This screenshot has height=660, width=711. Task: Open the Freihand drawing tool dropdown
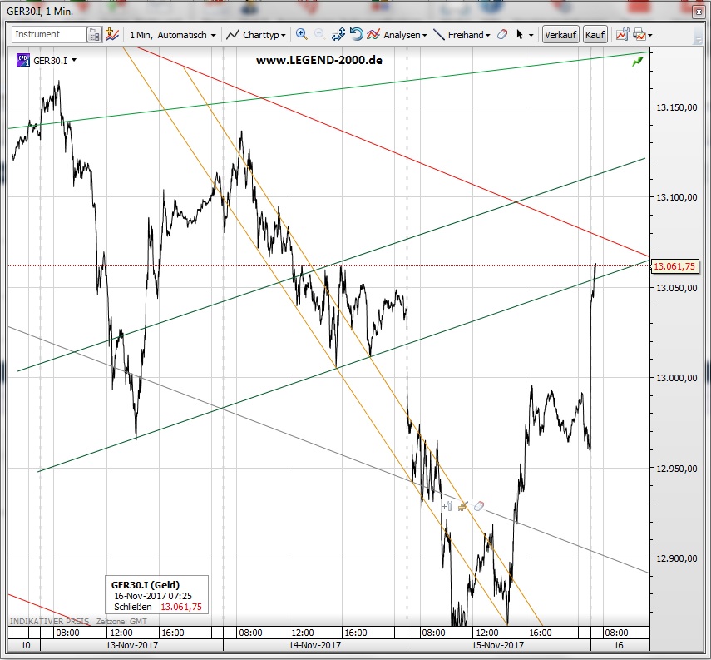(469, 35)
